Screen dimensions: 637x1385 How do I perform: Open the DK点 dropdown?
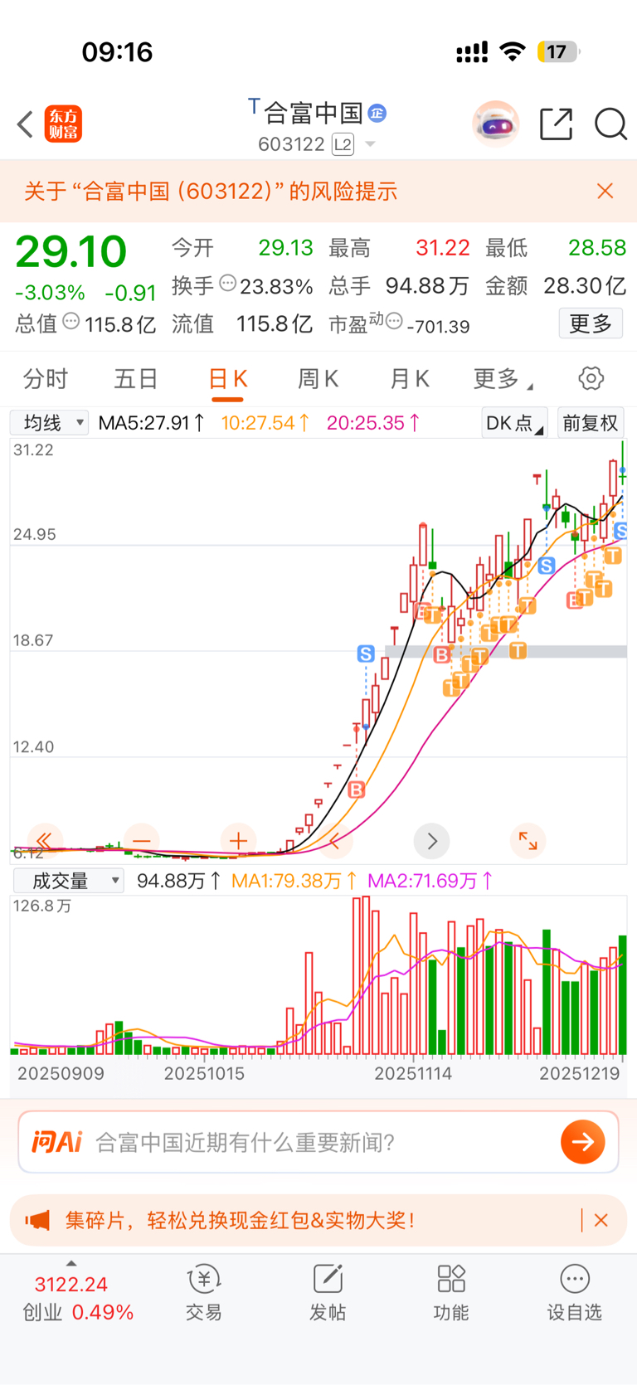tap(514, 423)
